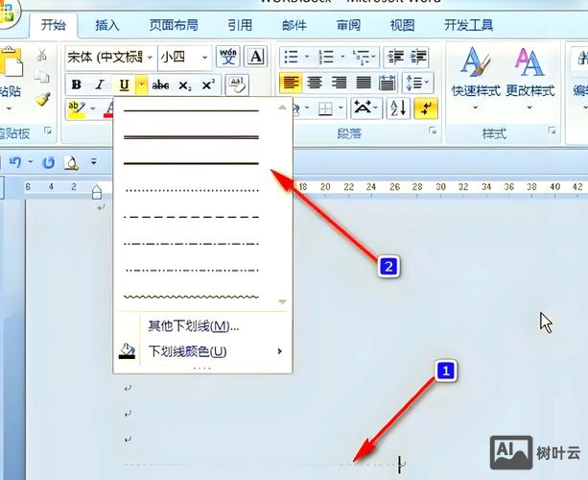The image size is (588, 480).
Task: Pick the dot-dash underline style
Action: point(191,244)
